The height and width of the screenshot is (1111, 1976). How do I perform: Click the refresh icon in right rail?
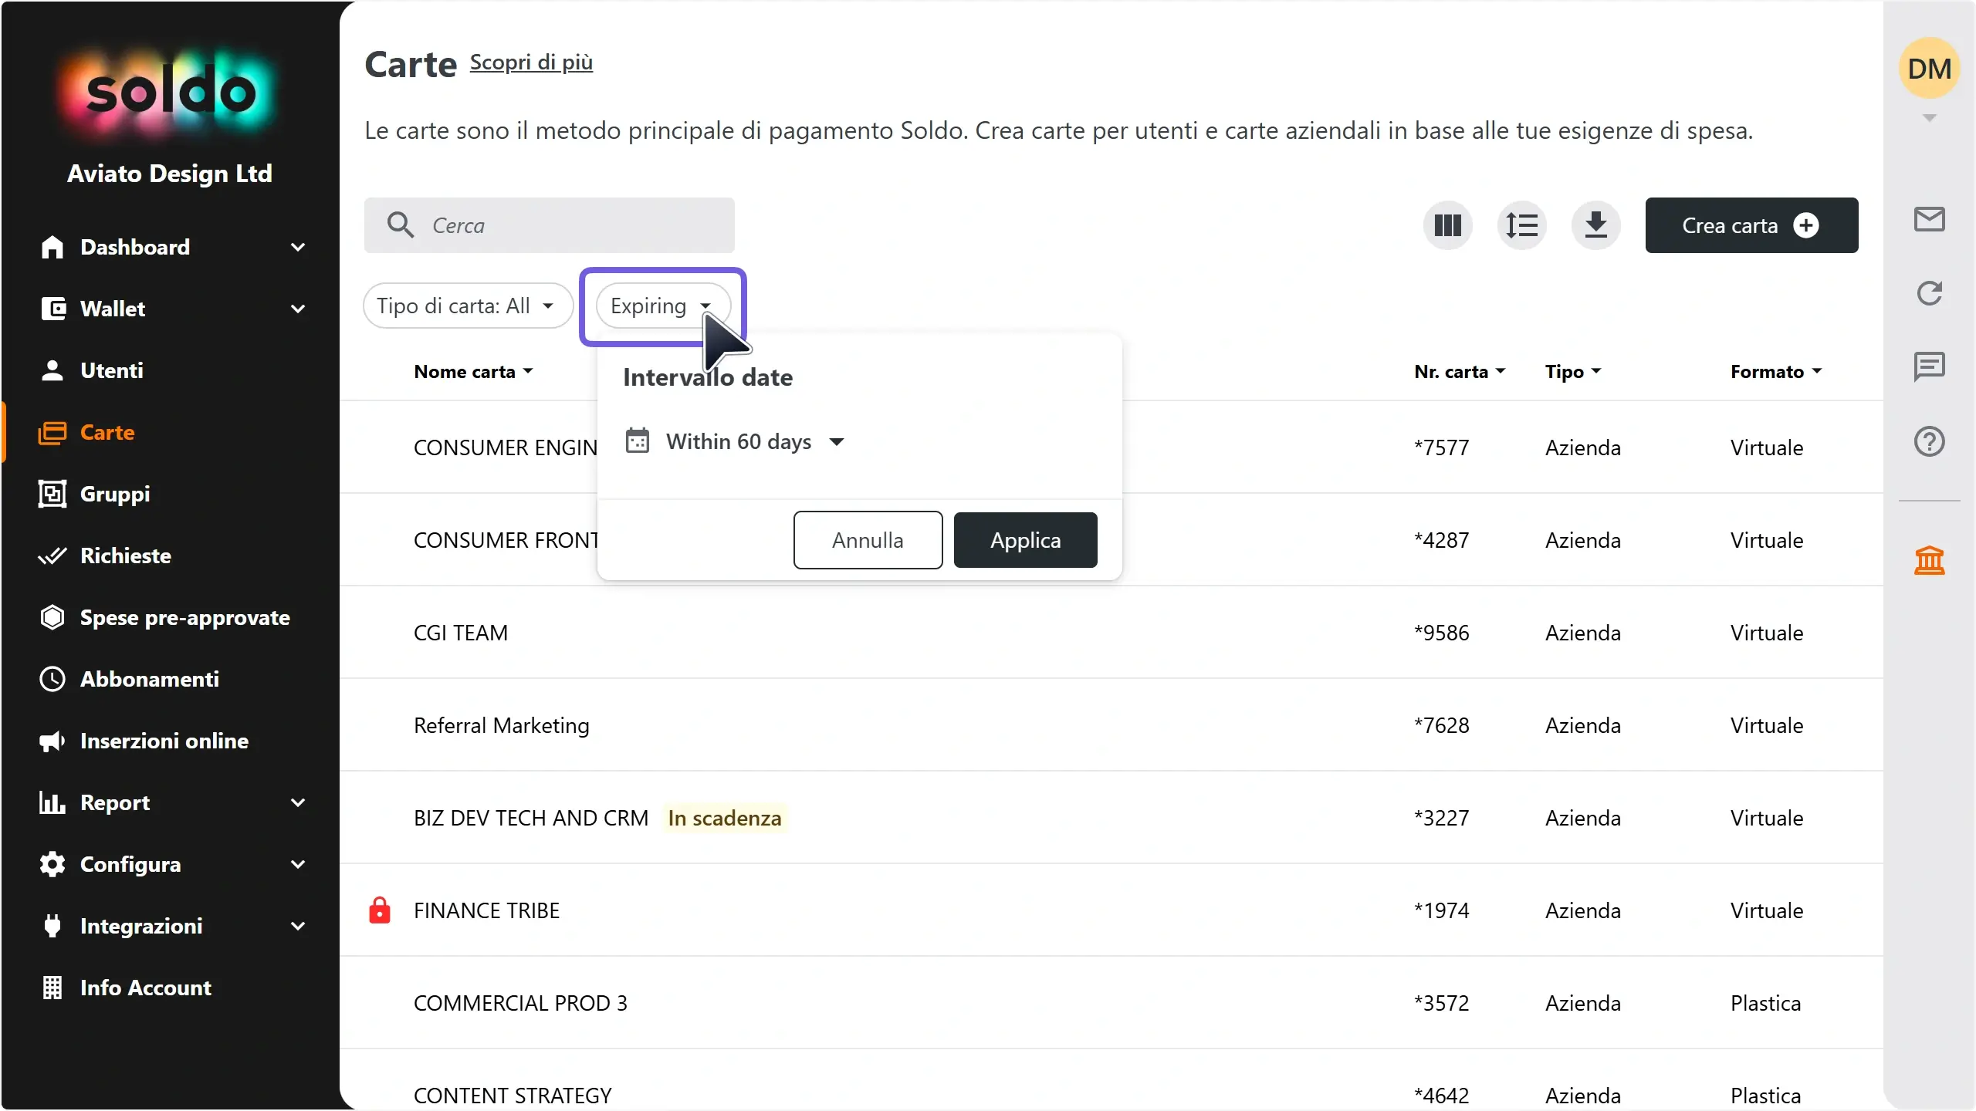click(1929, 293)
